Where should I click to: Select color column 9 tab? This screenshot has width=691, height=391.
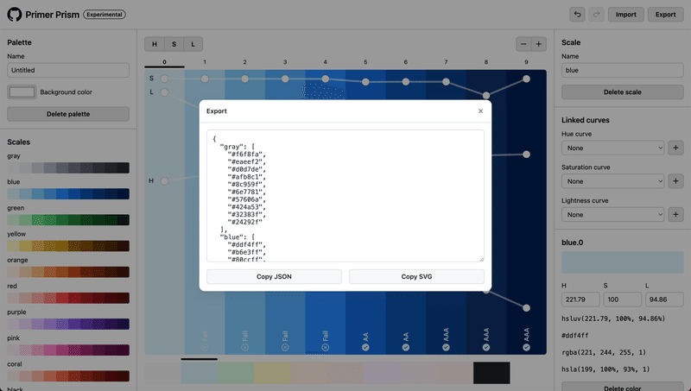coord(526,62)
